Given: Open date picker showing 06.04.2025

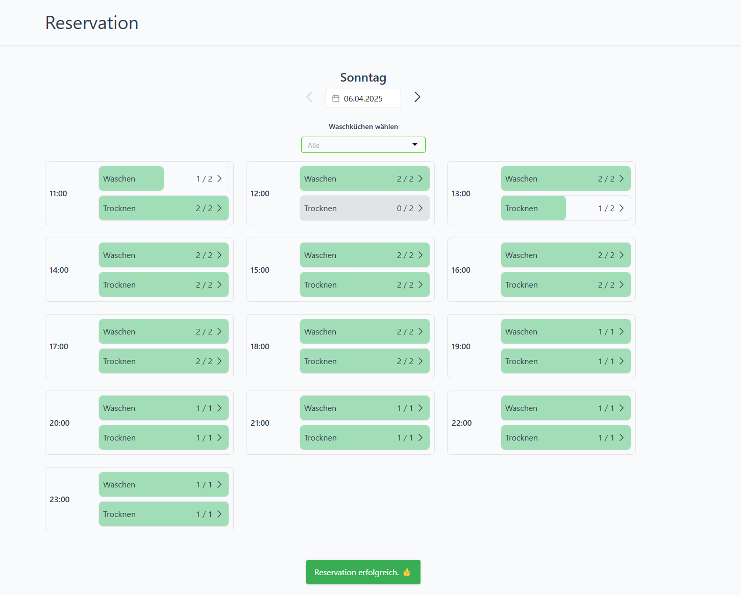Looking at the screenshot, I should [x=363, y=98].
